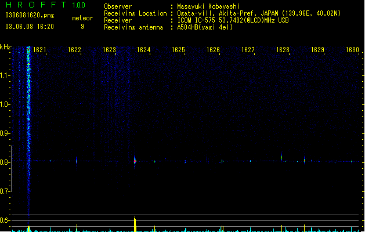Click the 1621 time marker
365x232 pixels.
(39, 50)
